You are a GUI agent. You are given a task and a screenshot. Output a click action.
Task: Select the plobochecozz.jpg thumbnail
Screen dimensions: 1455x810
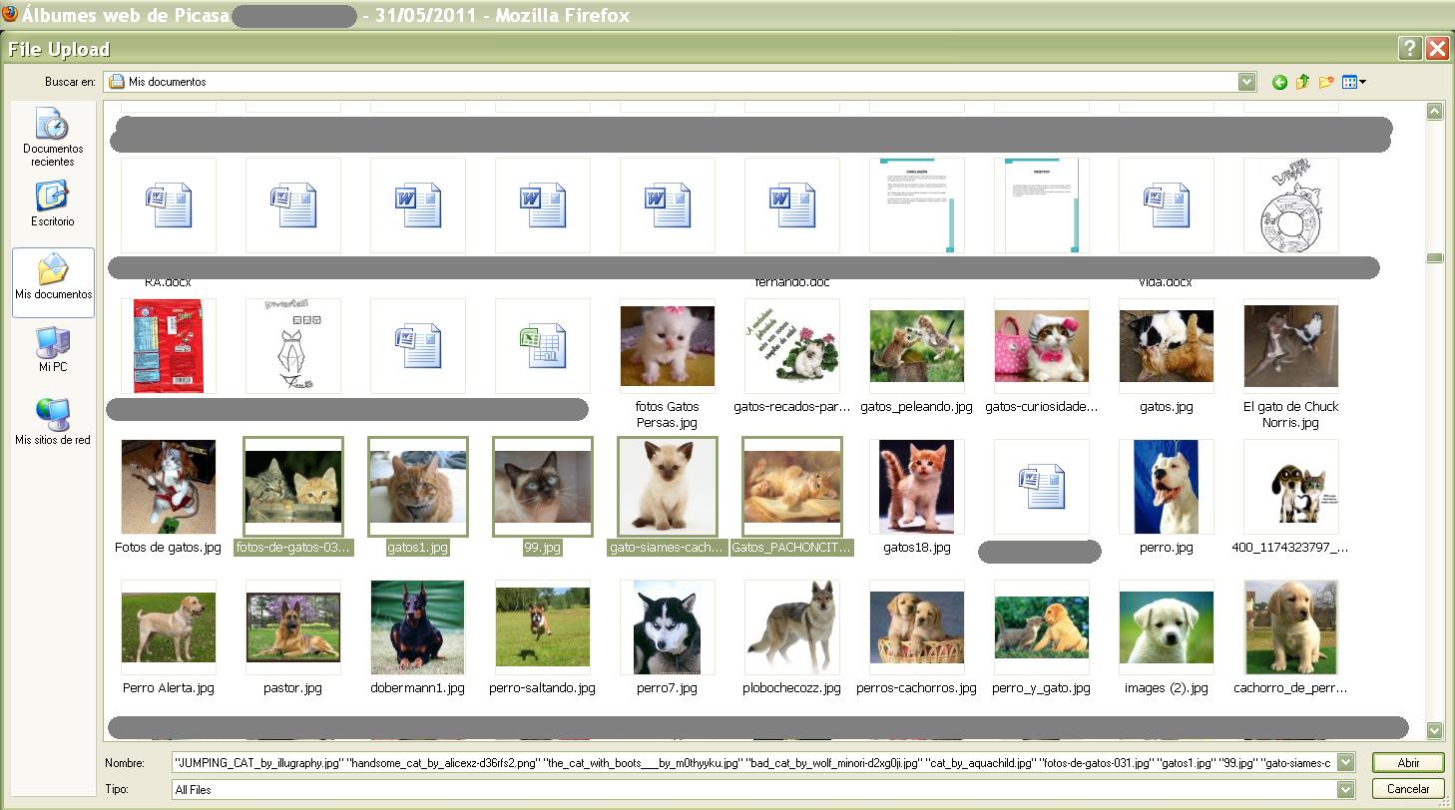click(792, 627)
